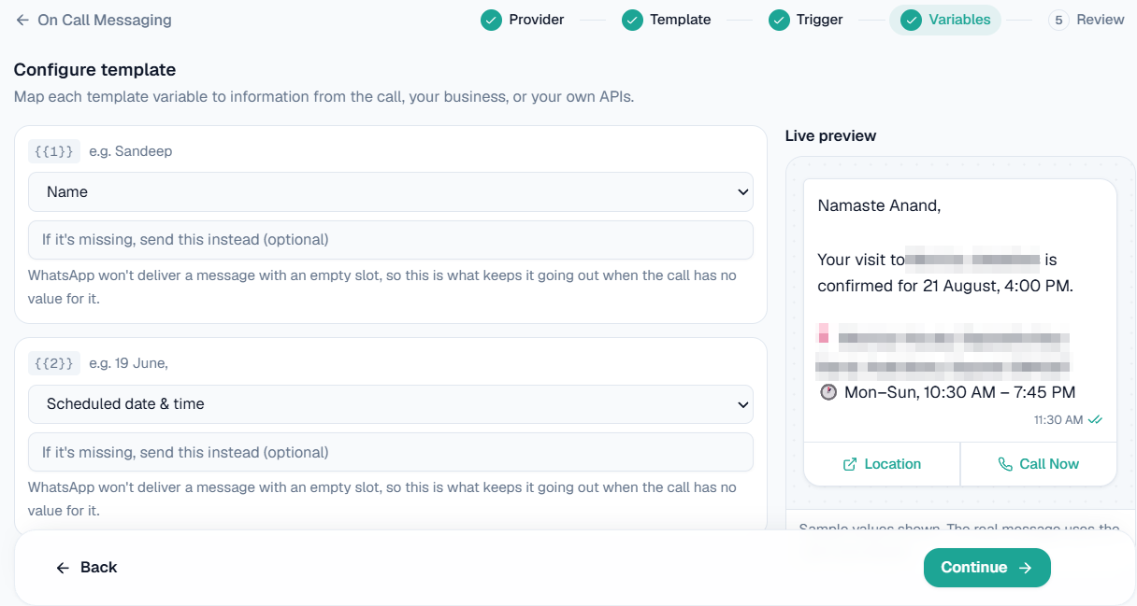Click the Provider step checkmark icon

pos(491,20)
